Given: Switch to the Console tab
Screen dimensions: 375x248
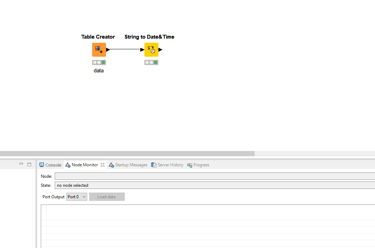Looking at the screenshot, I should click(x=50, y=165).
